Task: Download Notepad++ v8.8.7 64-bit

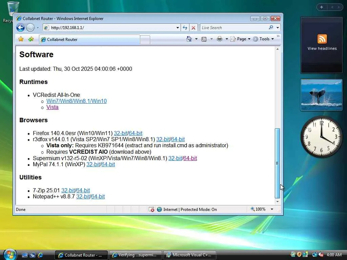Action: tap(98, 197)
